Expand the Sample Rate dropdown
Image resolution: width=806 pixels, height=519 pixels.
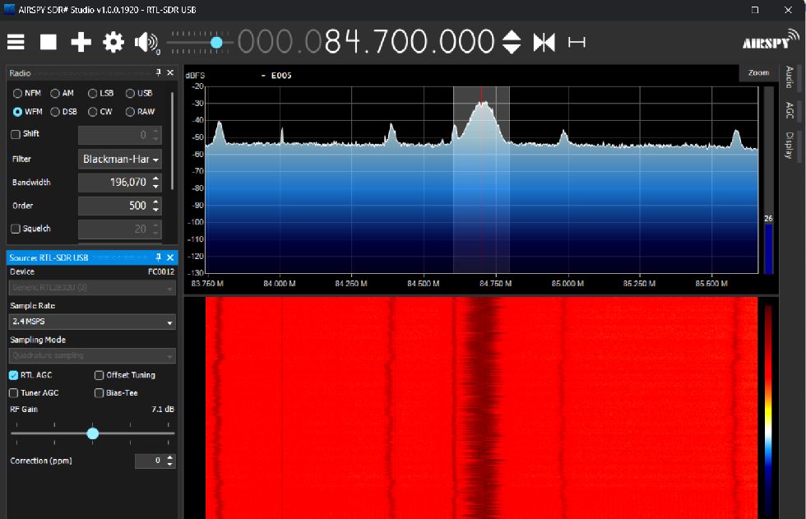92,322
